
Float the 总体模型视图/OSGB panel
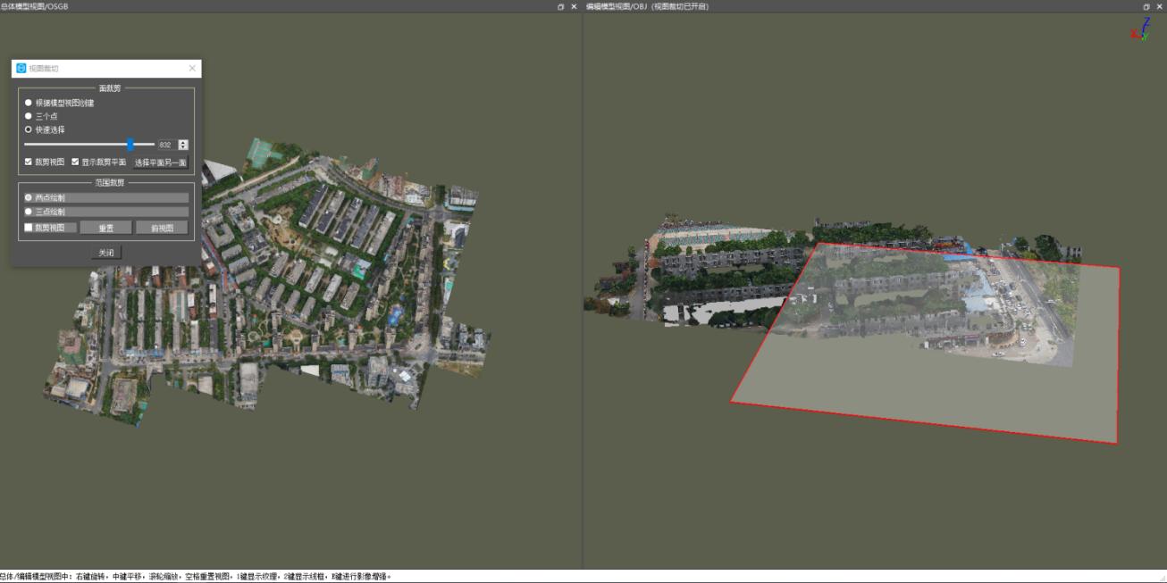pyautogui.click(x=560, y=6)
